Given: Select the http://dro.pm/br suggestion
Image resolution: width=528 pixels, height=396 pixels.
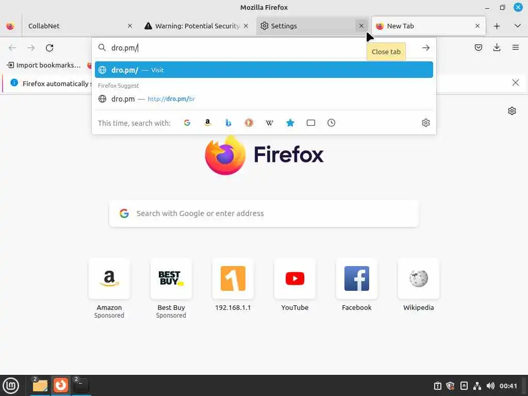Looking at the screenshot, I should [263, 98].
